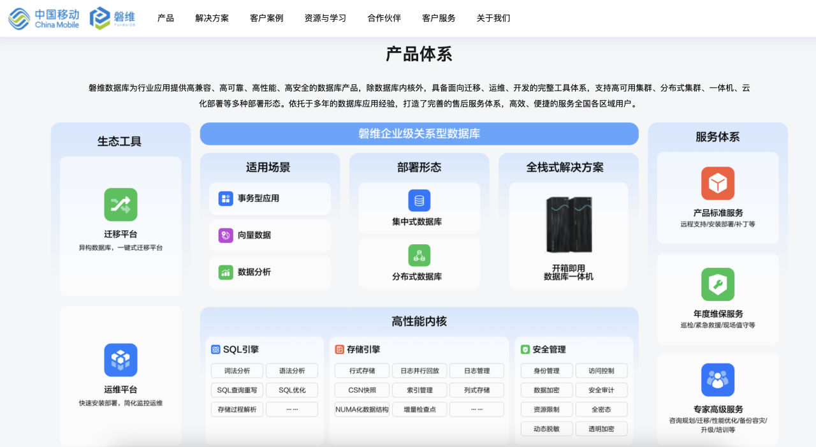
Task: Click the 数据加密 tag
Action: click(547, 390)
